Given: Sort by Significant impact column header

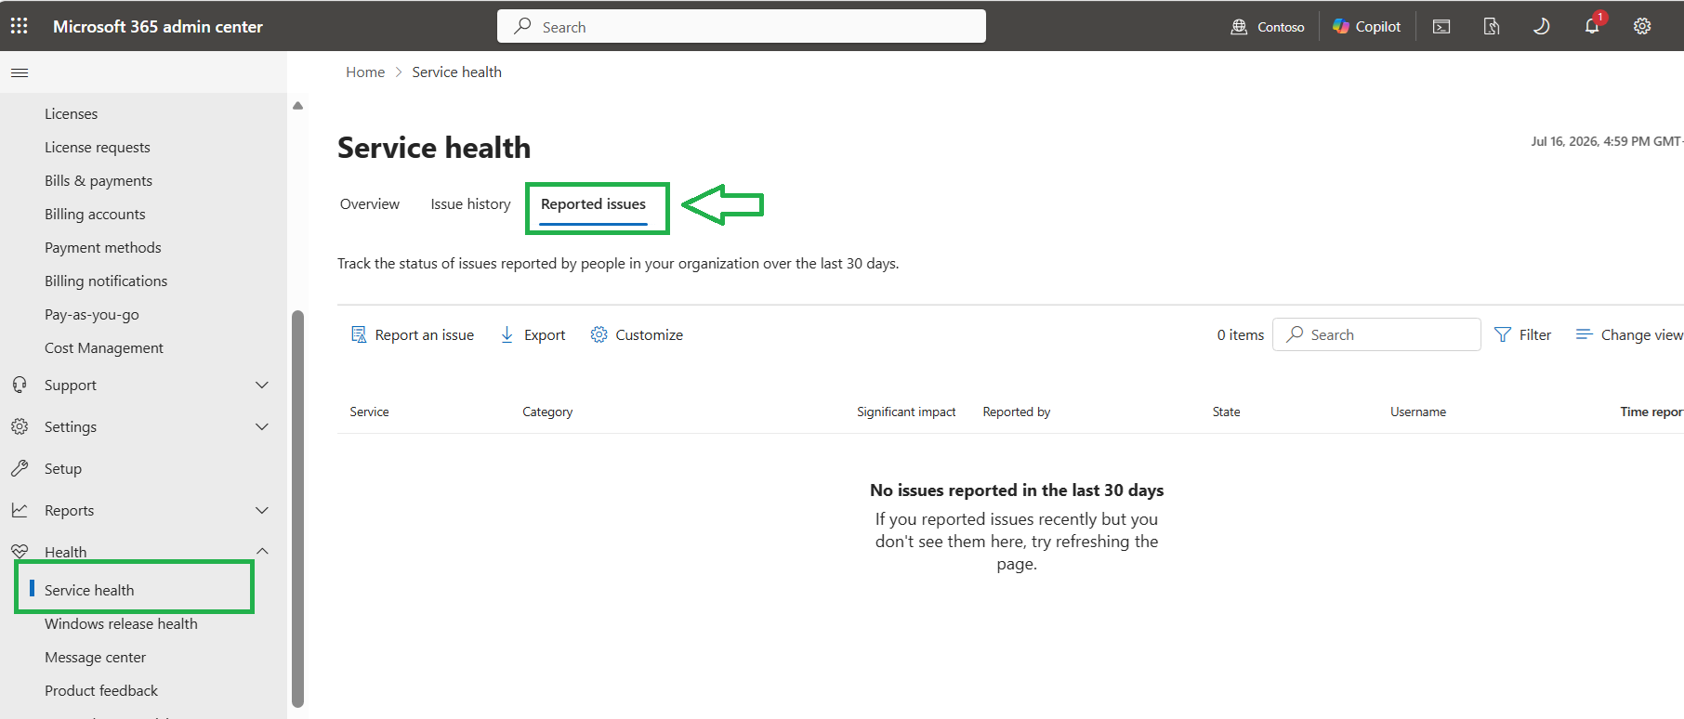Looking at the screenshot, I should [906, 412].
